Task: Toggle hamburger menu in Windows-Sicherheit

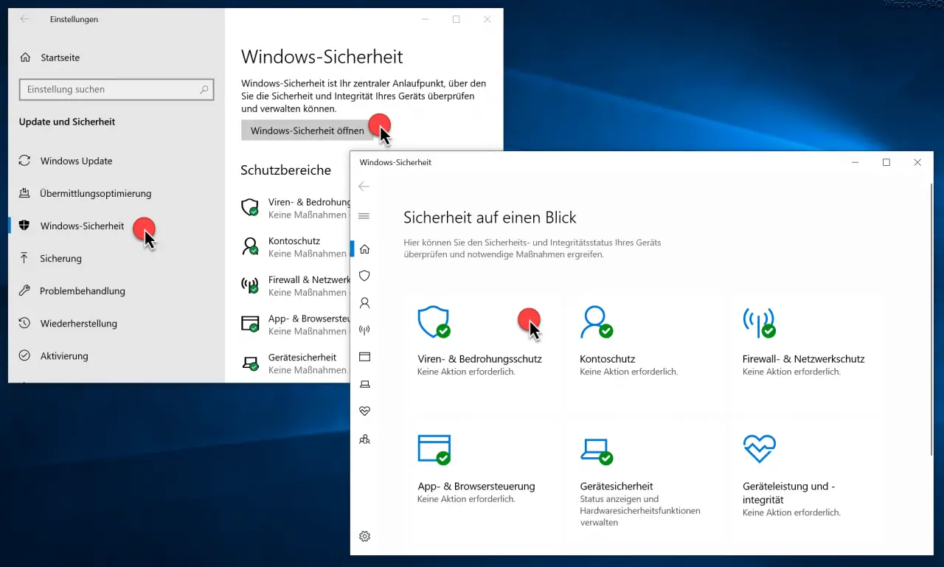Action: [x=364, y=216]
